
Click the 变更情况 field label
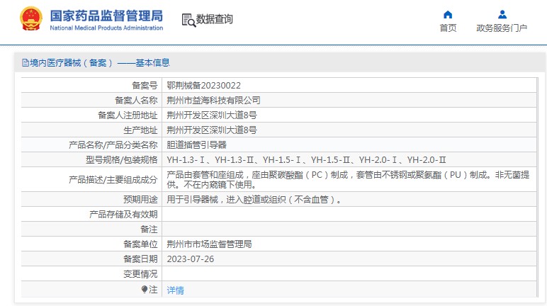pyautogui.click(x=140, y=274)
